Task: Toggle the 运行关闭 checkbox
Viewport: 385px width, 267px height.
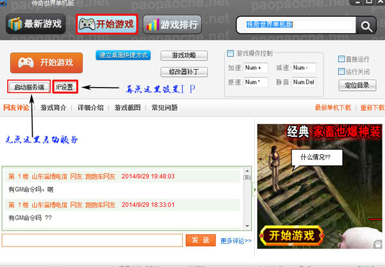Action: pos(341,70)
